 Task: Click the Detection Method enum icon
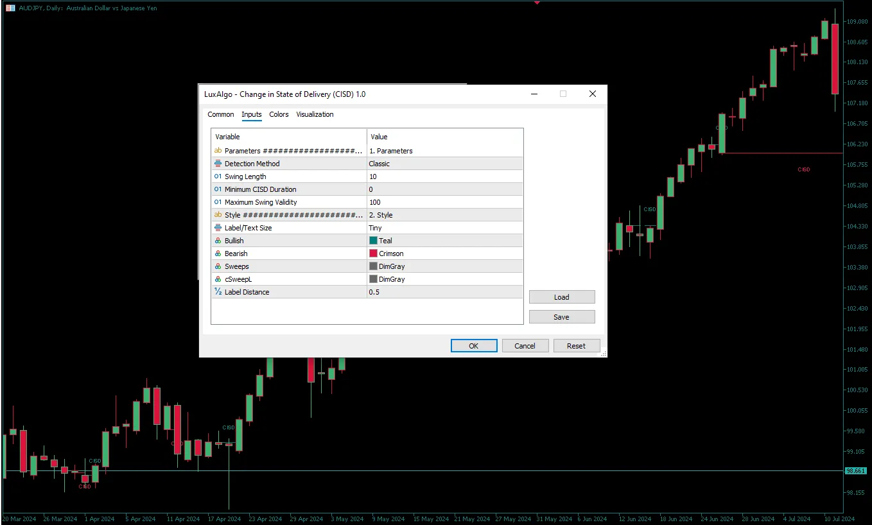pos(218,164)
